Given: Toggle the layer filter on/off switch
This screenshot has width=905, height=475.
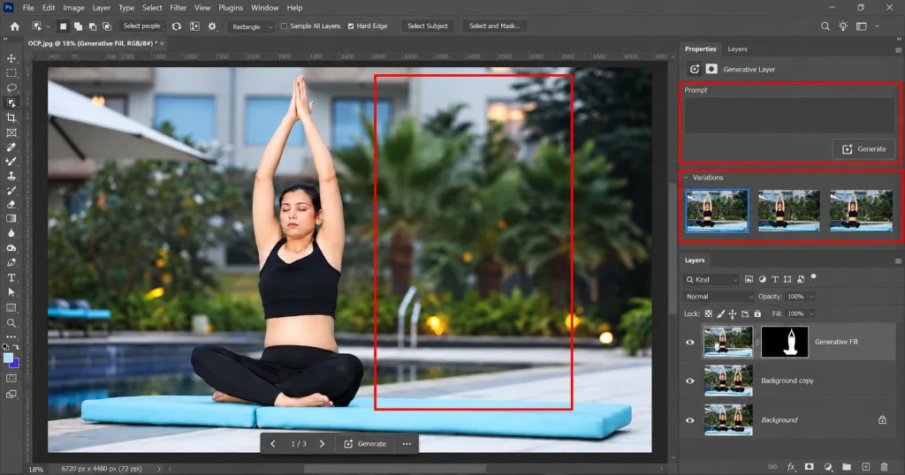Looking at the screenshot, I should click(814, 277).
